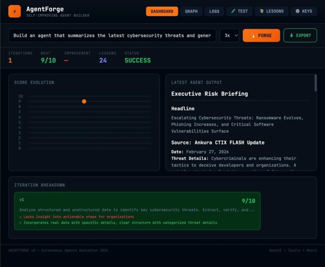The height and width of the screenshot is (267, 325).
Task: Click the books icon on Lessons tab
Action: click(262, 11)
